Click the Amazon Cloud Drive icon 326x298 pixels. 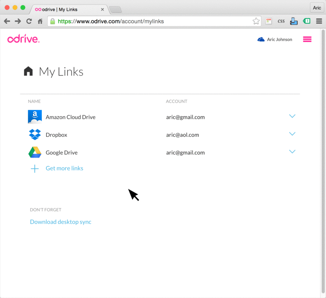pyautogui.click(x=35, y=117)
